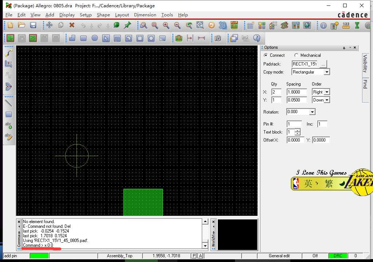Open the Layout menu
The width and height of the screenshot is (373, 262).
click(x=122, y=15)
